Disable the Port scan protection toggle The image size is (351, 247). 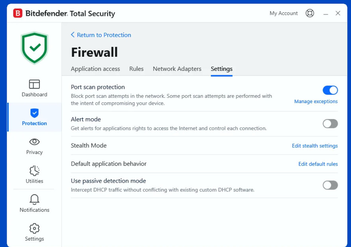click(x=330, y=90)
